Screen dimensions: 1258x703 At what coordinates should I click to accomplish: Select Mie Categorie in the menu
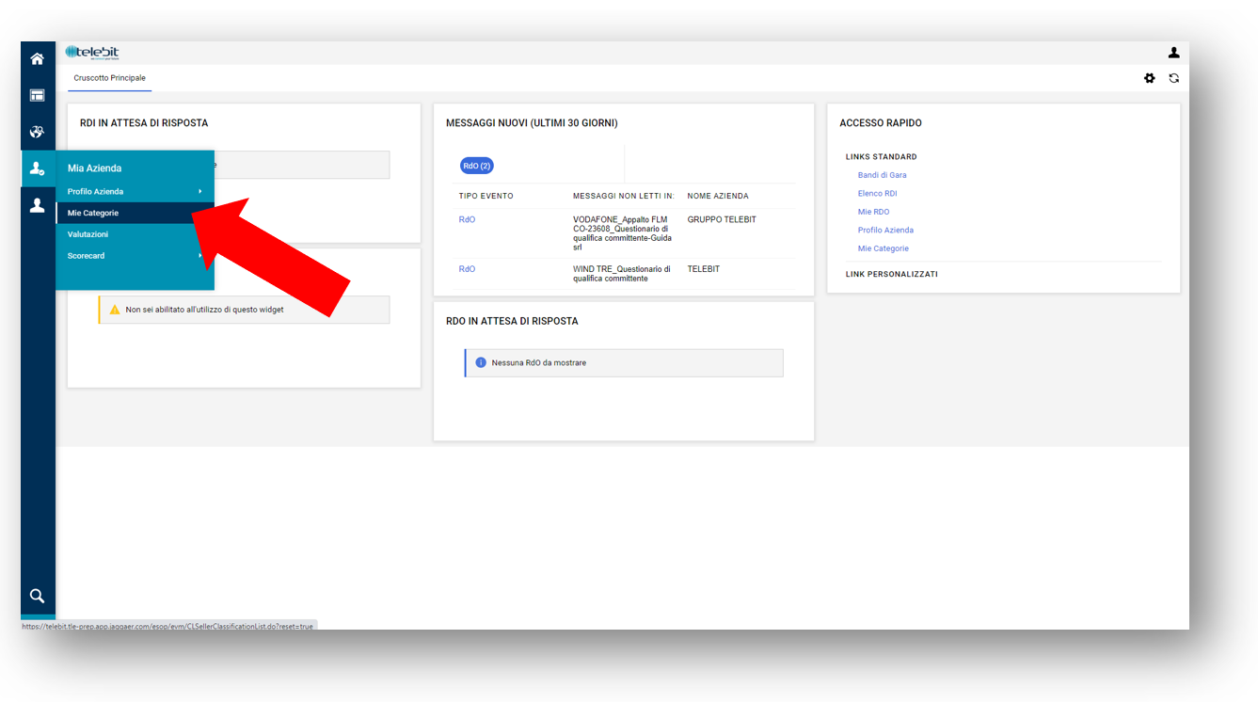94,214
